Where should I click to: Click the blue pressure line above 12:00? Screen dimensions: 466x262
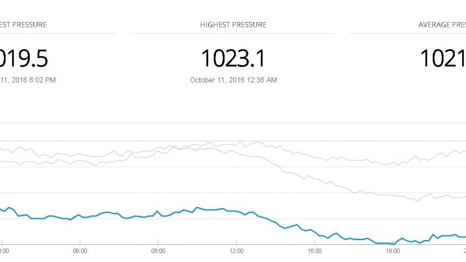point(236,211)
